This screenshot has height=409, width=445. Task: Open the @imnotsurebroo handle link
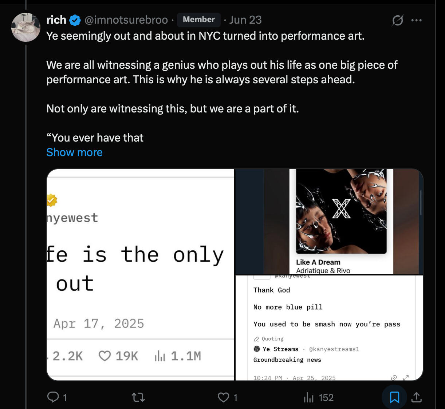[x=126, y=20]
